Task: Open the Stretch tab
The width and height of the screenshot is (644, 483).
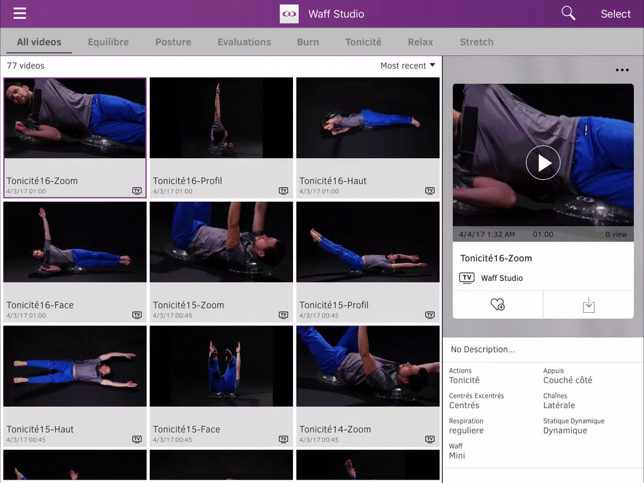Action: click(476, 42)
